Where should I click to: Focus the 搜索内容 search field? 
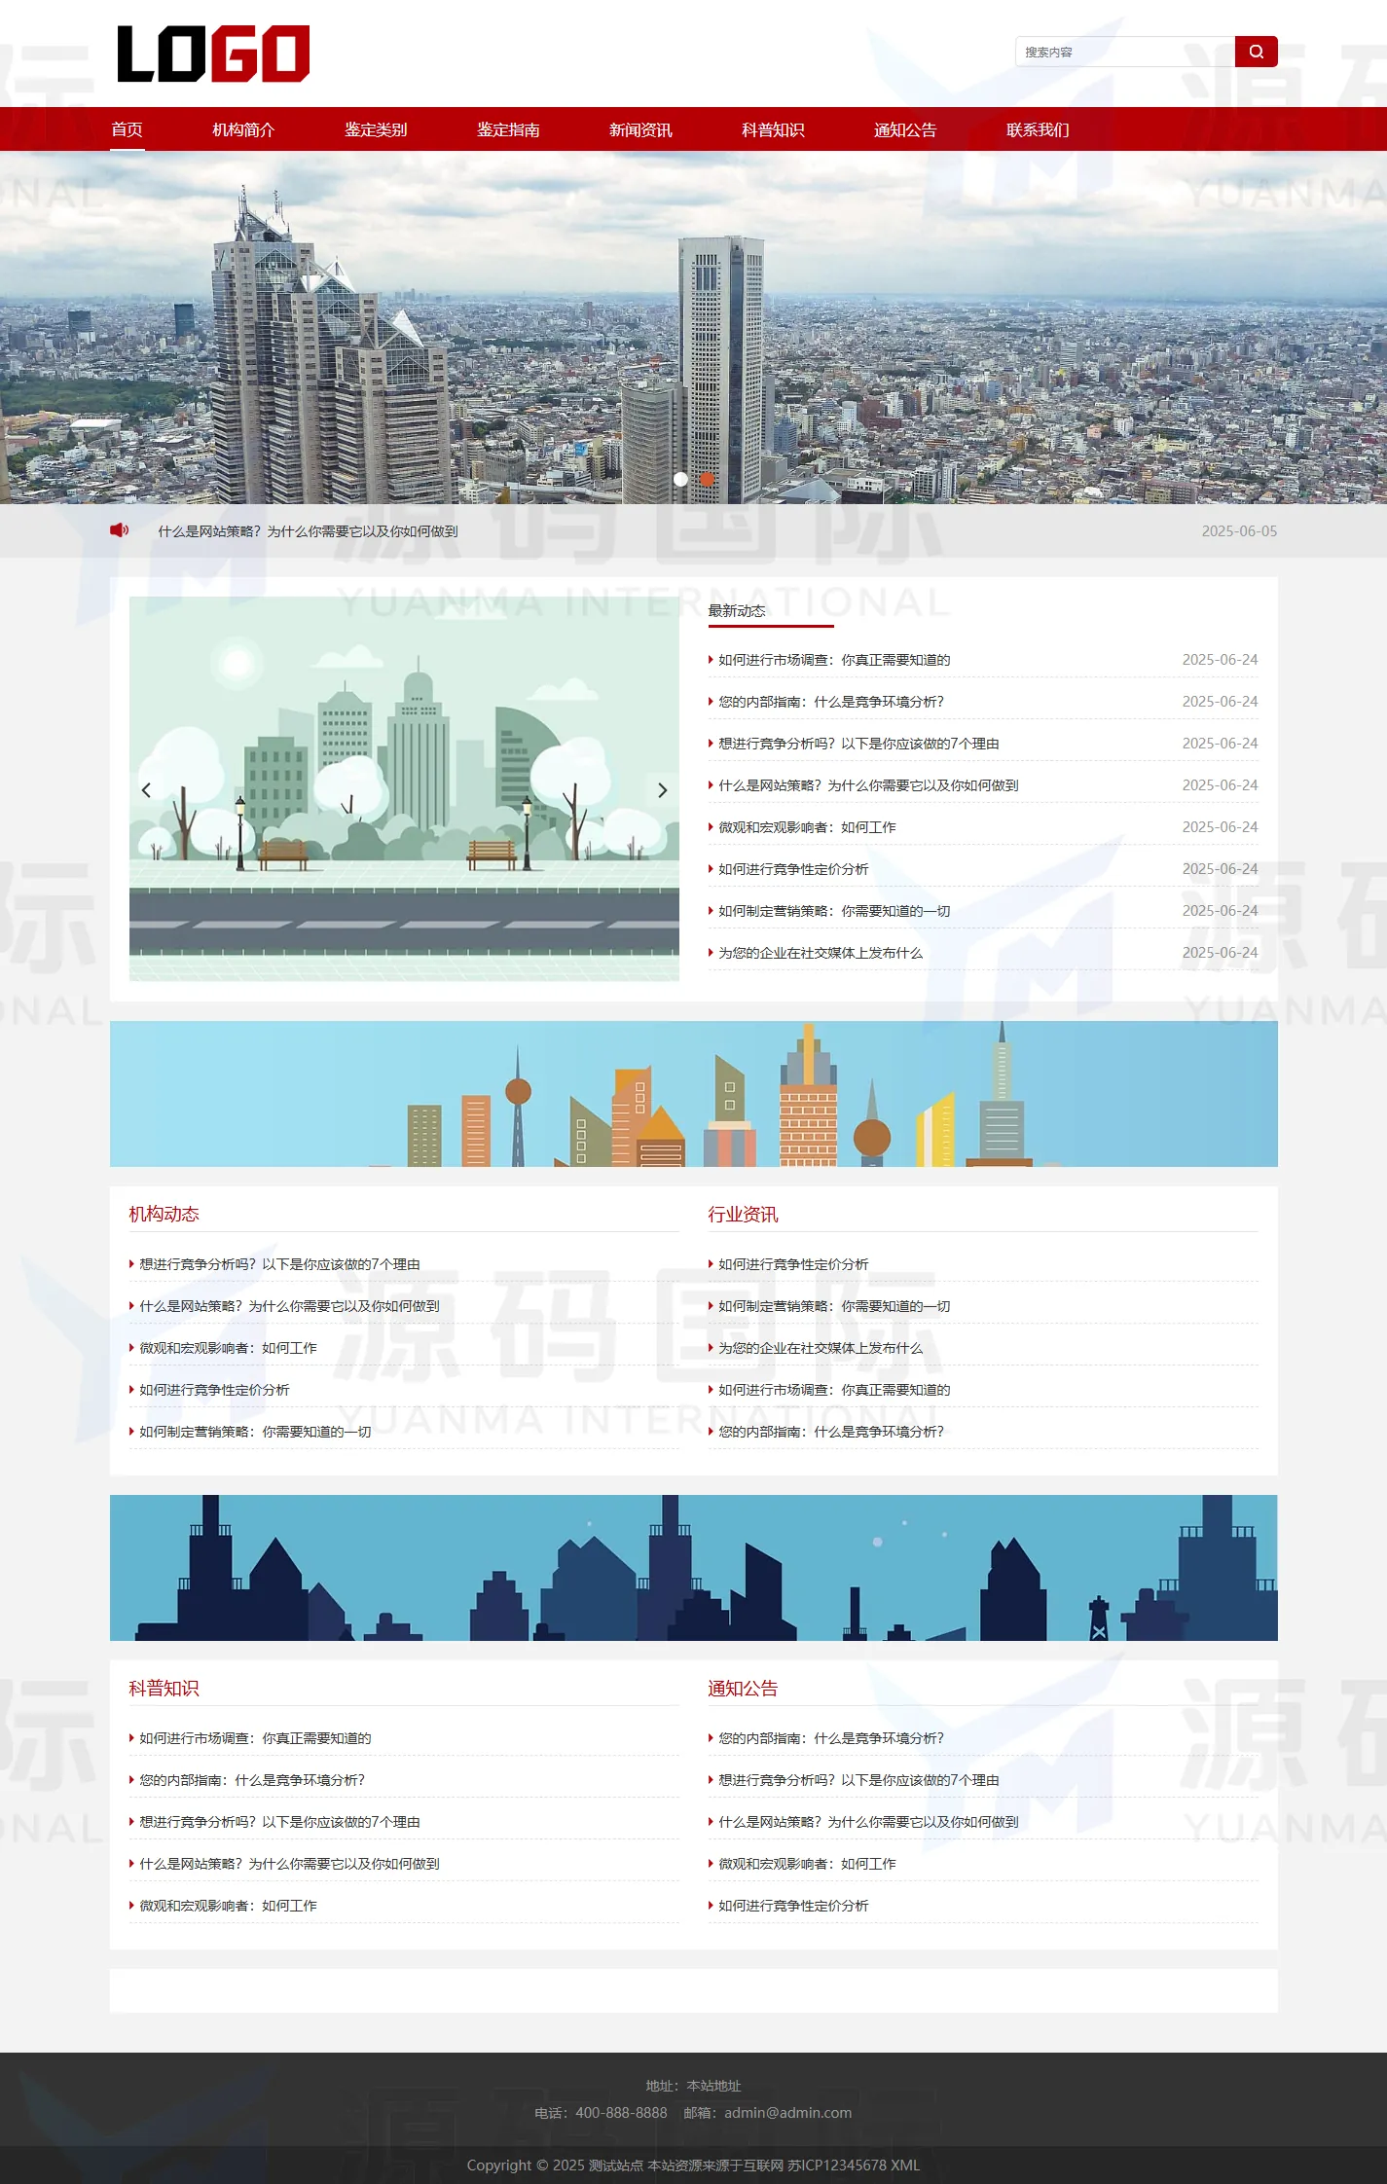pyautogui.click(x=1125, y=52)
